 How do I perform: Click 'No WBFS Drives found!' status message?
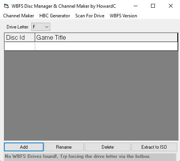[x=78, y=156]
